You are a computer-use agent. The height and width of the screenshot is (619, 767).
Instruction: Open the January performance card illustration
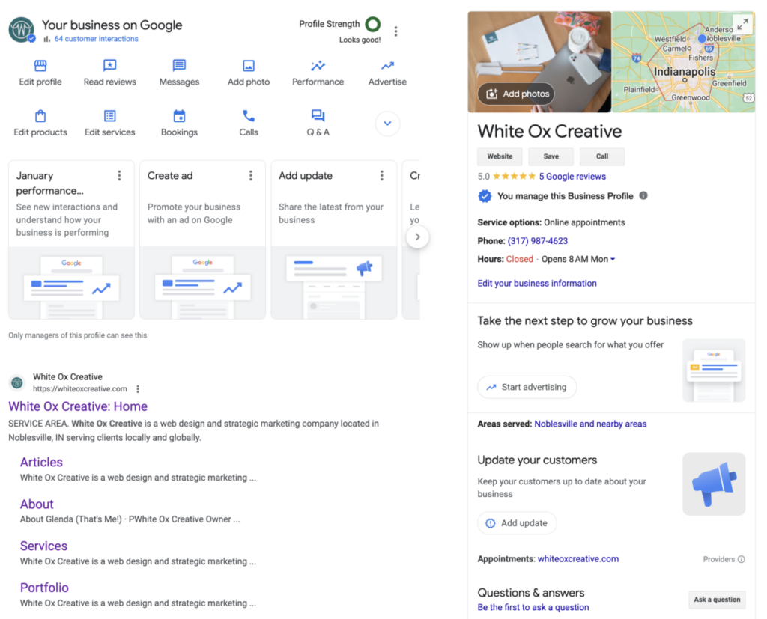click(x=71, y=283)
